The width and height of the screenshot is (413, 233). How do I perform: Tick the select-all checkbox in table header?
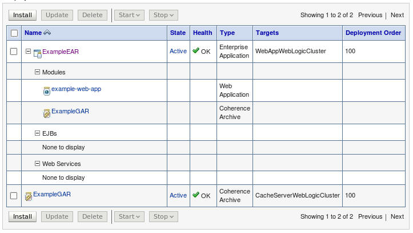tap(14, 33)
